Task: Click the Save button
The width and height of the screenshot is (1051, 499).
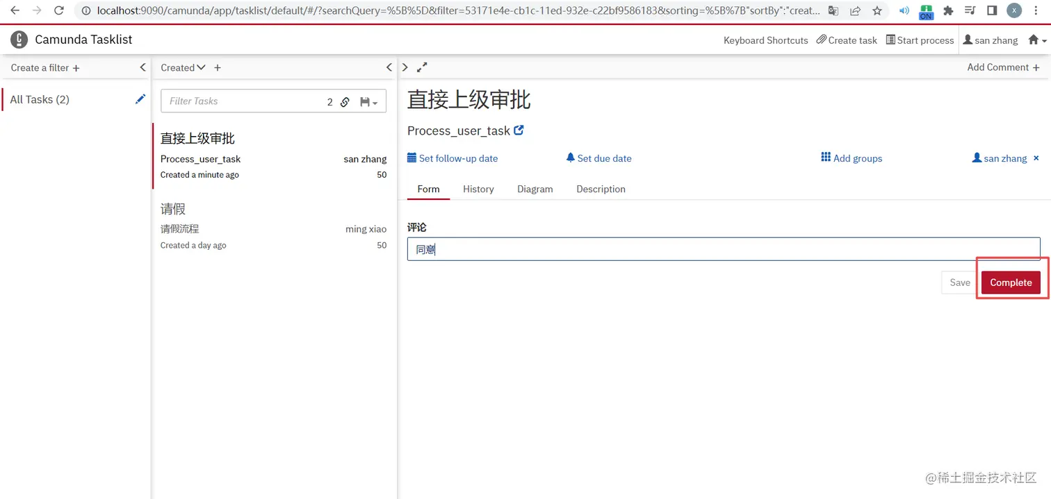Action: point(960,282)
